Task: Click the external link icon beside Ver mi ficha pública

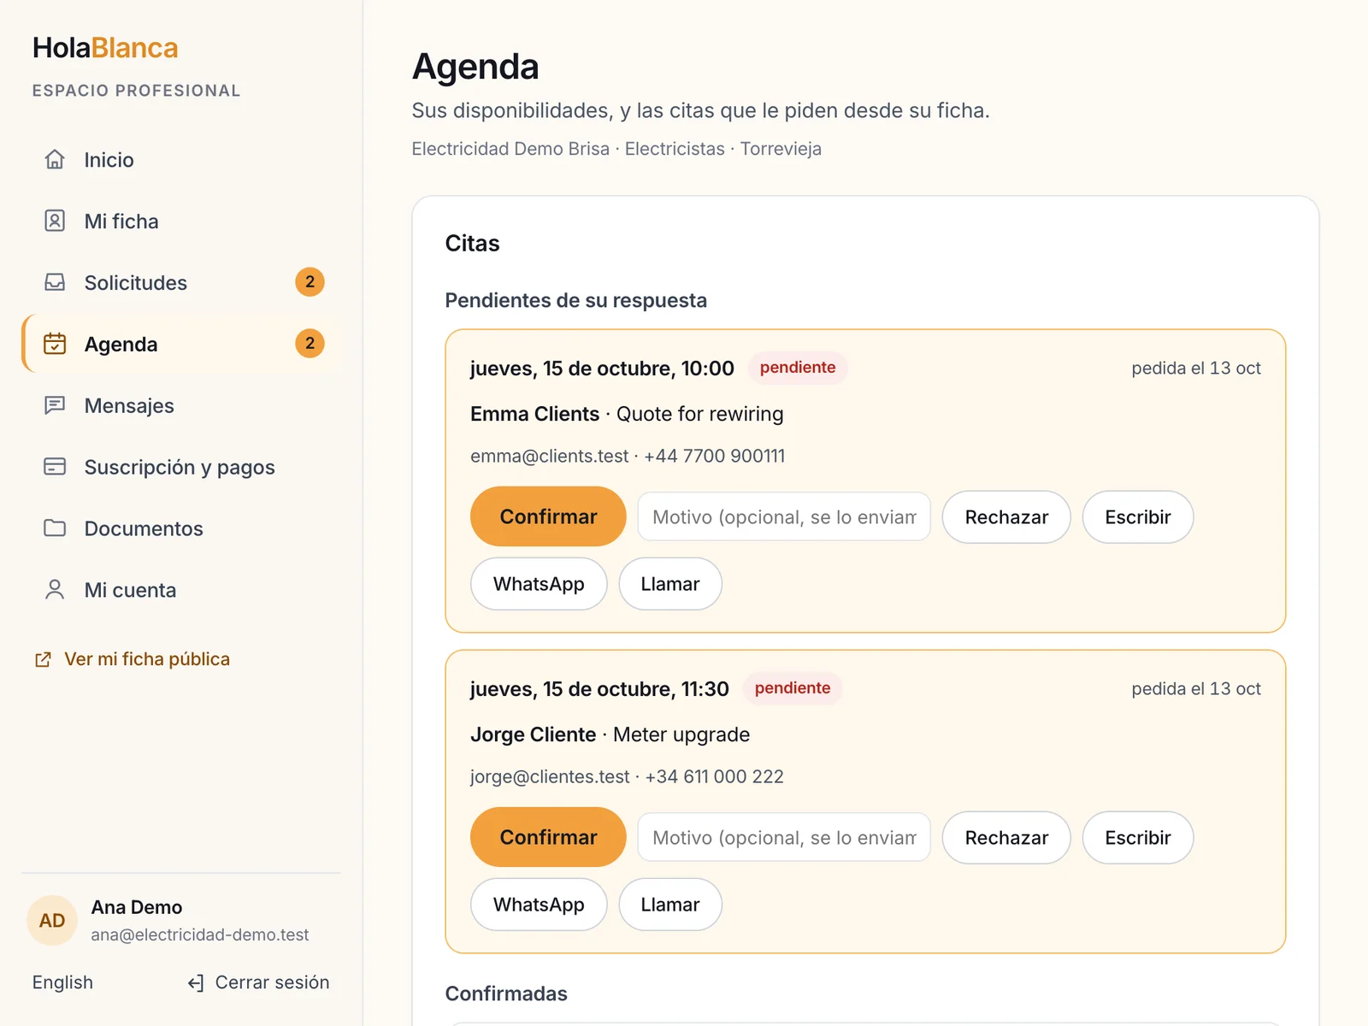Action: tap(43, 660)
